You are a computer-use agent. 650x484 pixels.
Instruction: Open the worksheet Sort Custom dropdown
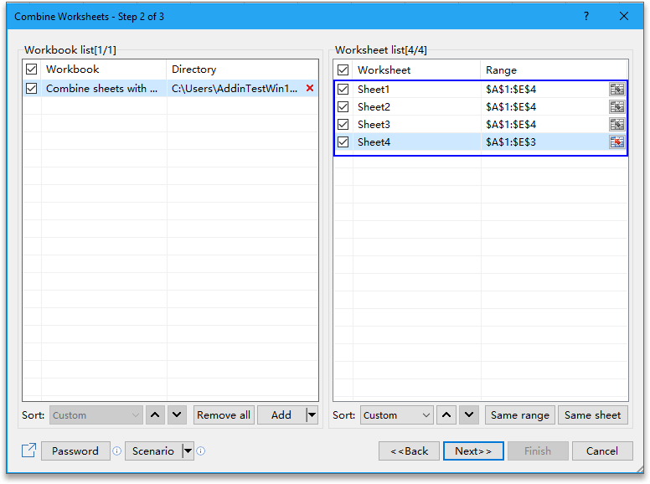tap(397, 414)
